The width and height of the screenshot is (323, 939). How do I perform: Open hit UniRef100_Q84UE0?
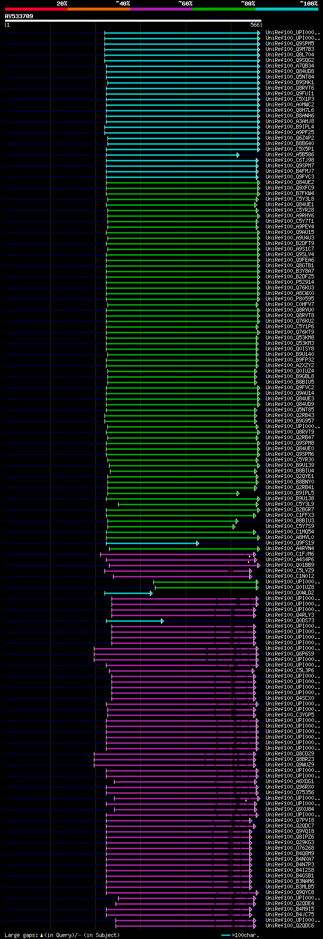click(x=290, y=449)
